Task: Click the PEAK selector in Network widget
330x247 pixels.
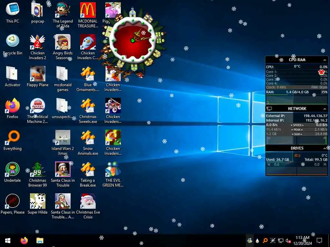Action: [297, 130]
